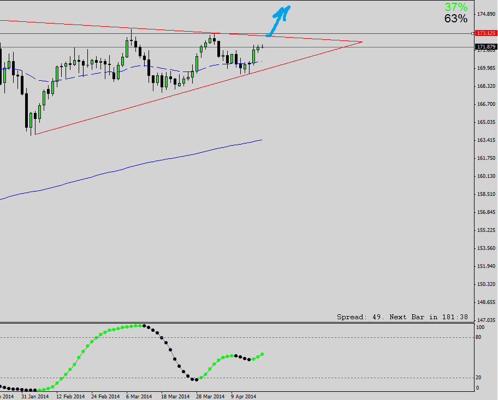Image resolution: width=498 pixels, height=400 pixels.
Task: Click the 168.320 price axis label
Action: click(x=487, y=86)
